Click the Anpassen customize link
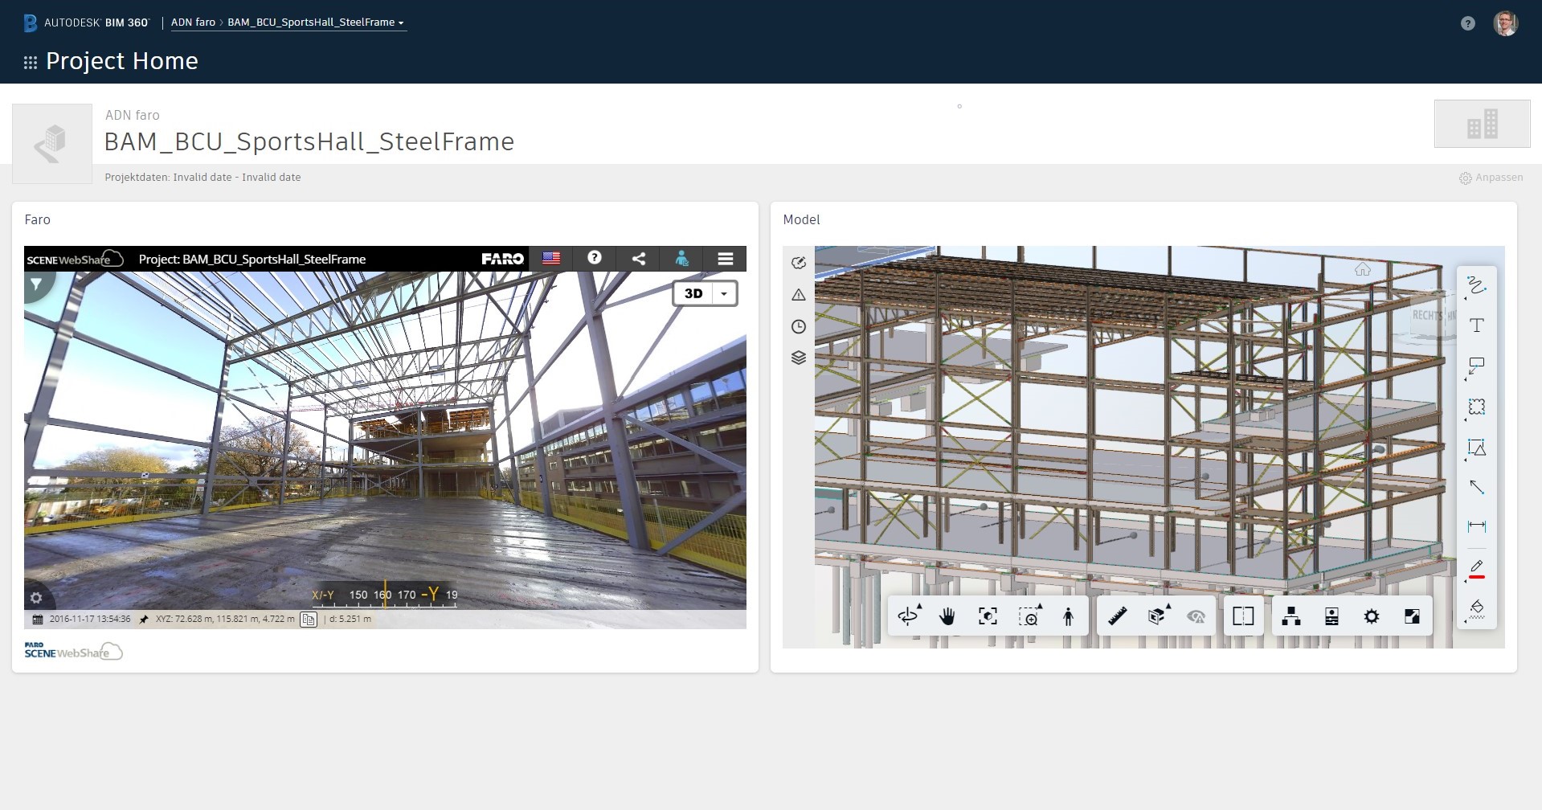 click(1491, 178)
